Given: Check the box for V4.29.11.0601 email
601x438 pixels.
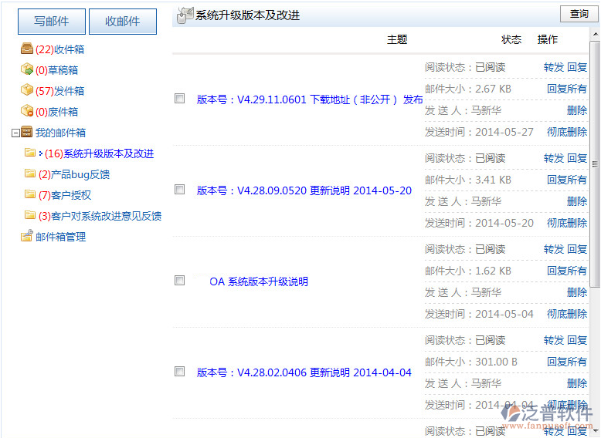Looking at the screenshot, I should click(180, 99).
